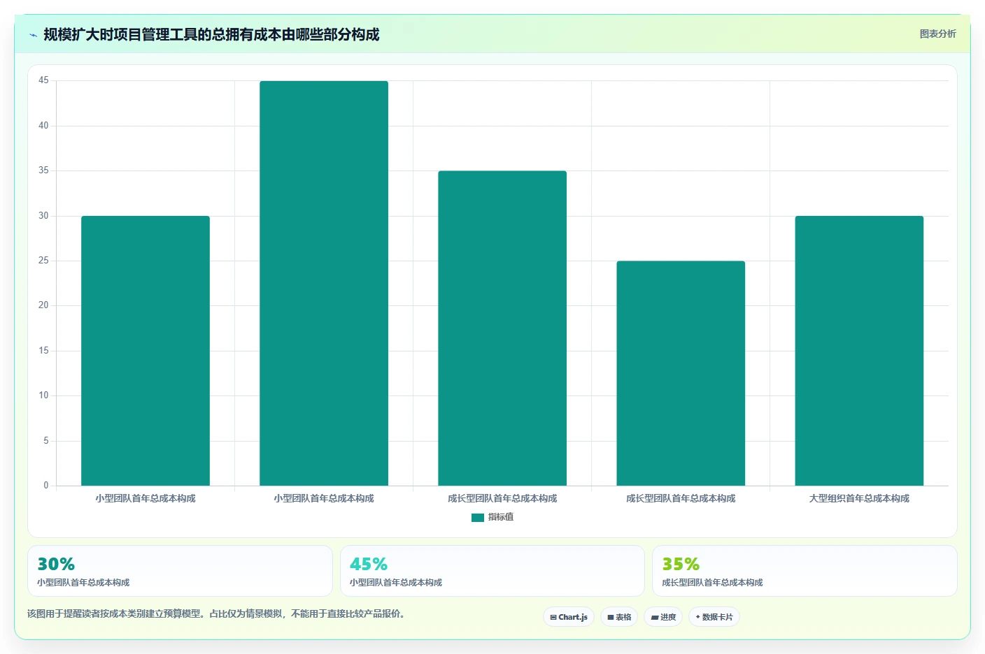This screenshot has height=654, width=985.
Task: Open the 30% data card
Action: point(180,571)
